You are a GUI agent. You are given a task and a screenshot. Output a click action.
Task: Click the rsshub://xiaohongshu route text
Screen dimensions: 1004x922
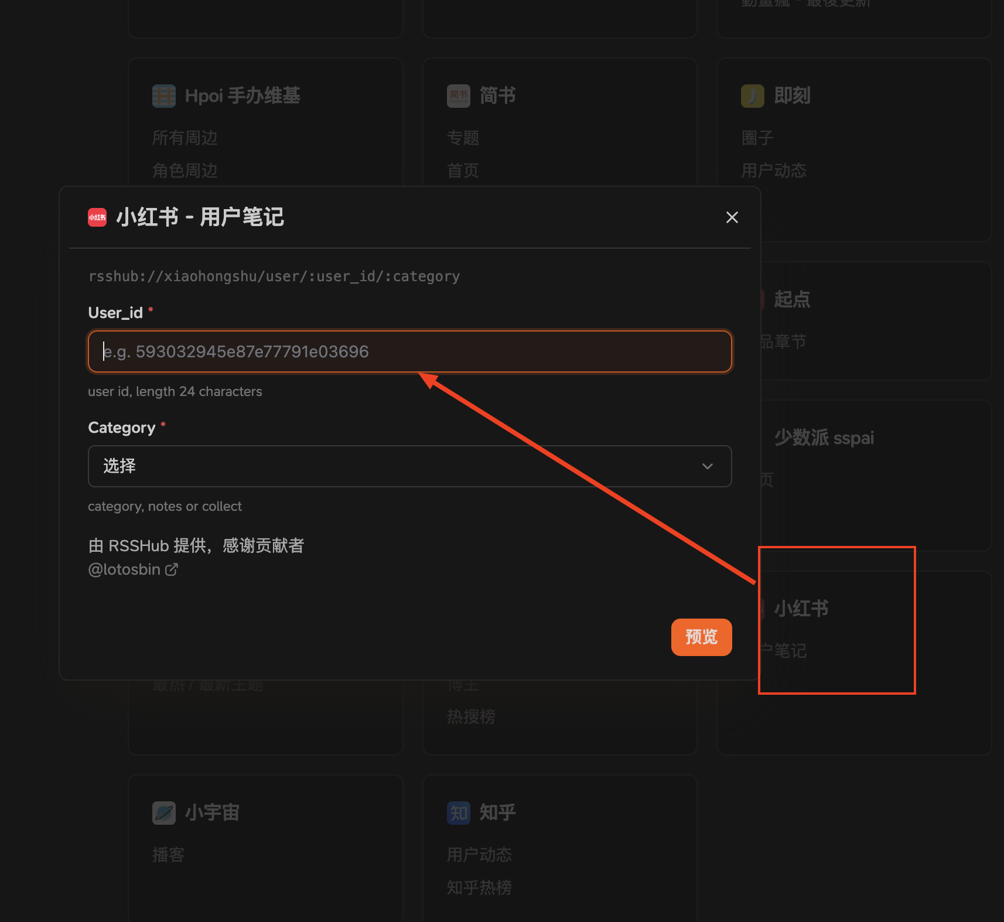(x=274, y=276)
